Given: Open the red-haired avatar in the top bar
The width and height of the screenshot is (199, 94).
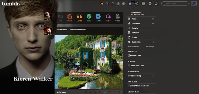Looking at the screenshot, I should click(101, 4).
